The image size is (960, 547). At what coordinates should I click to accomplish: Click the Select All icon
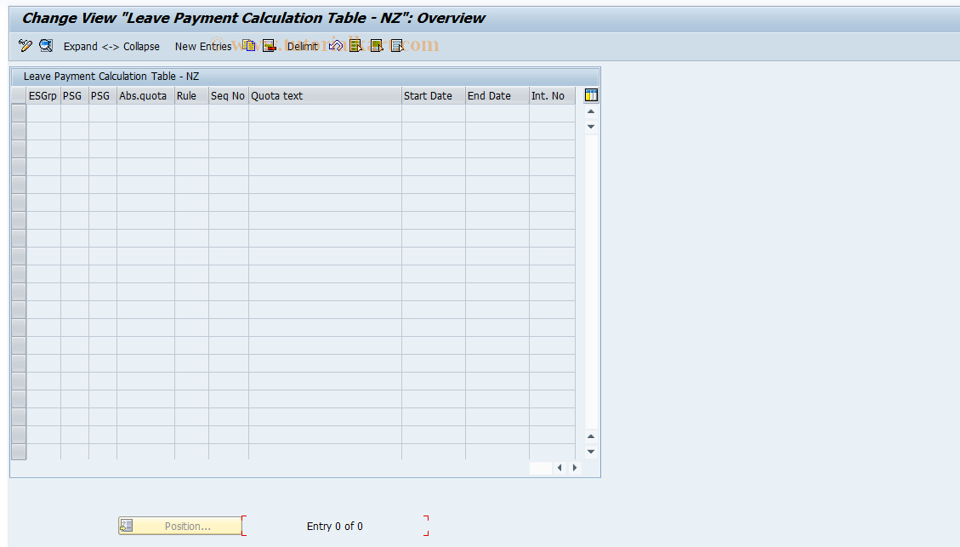(x=355, y=45)
